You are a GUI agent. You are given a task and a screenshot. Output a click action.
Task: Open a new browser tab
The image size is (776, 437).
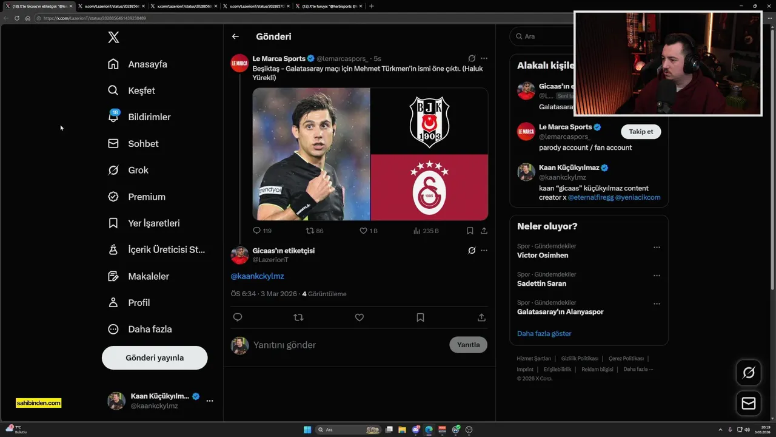(x=372, y=6)
